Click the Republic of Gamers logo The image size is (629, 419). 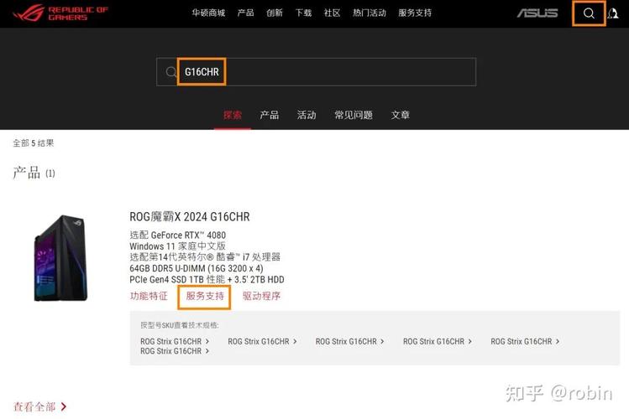tap(60, 13)
